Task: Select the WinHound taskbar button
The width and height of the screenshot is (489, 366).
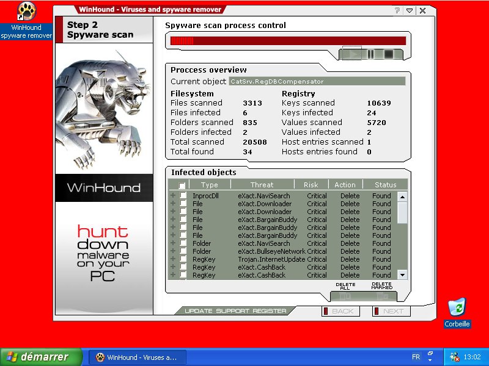Action: [x=138, y=357]
